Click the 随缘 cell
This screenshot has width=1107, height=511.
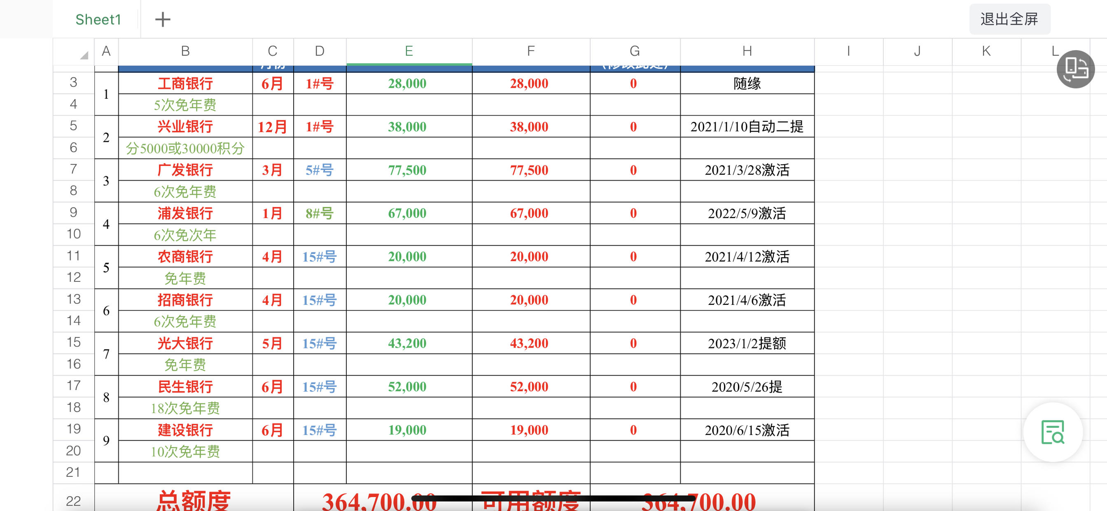(747, 83)
